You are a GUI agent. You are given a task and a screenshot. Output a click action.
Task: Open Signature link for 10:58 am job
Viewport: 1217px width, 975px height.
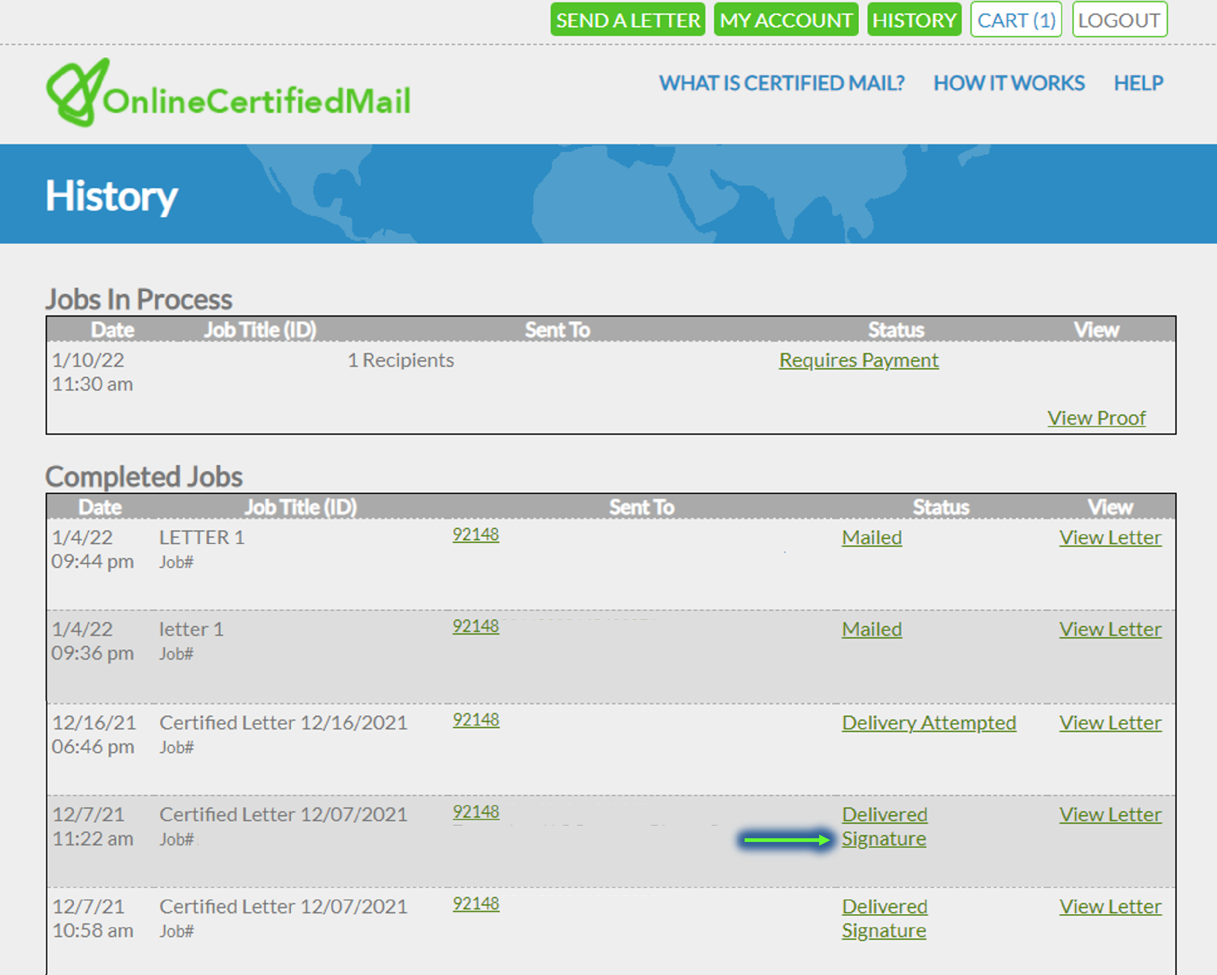coord(884,931)
